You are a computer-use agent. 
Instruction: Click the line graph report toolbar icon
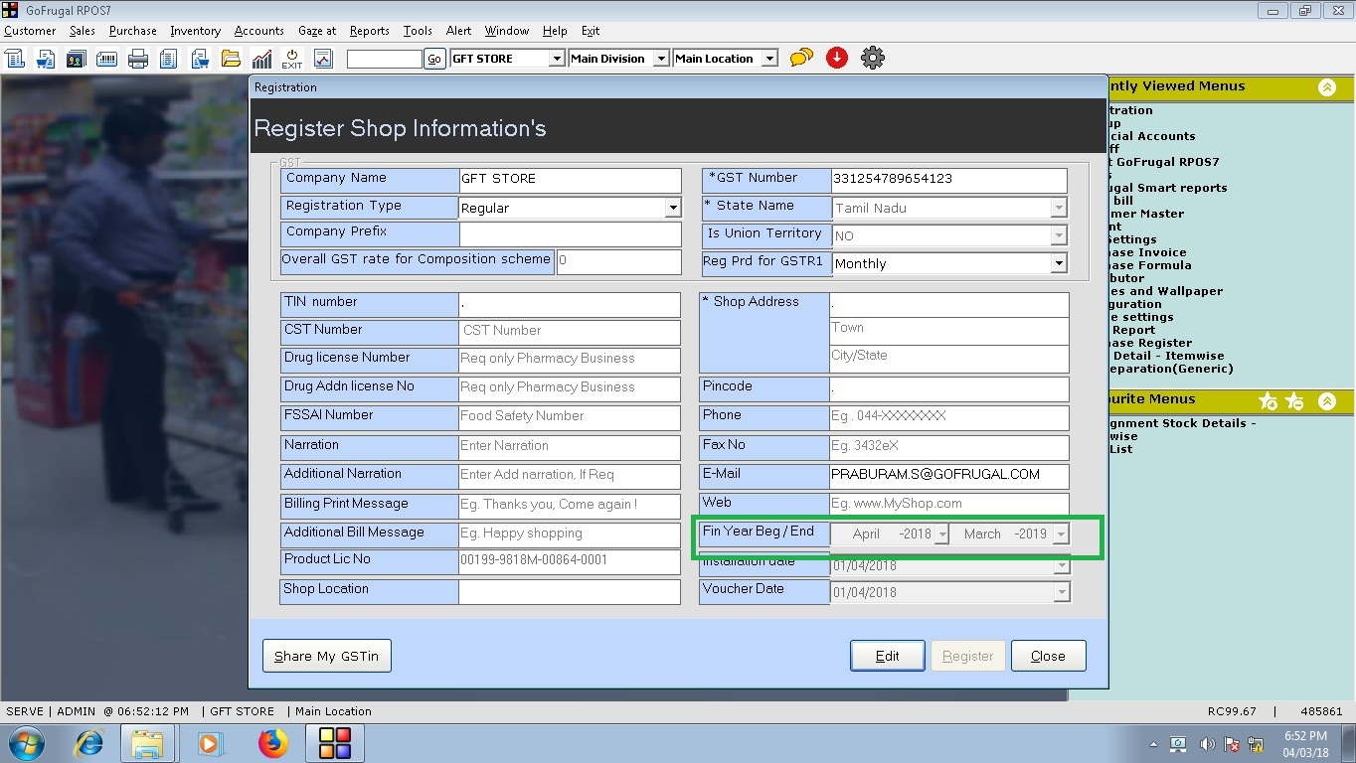click(x=323, y=59)
